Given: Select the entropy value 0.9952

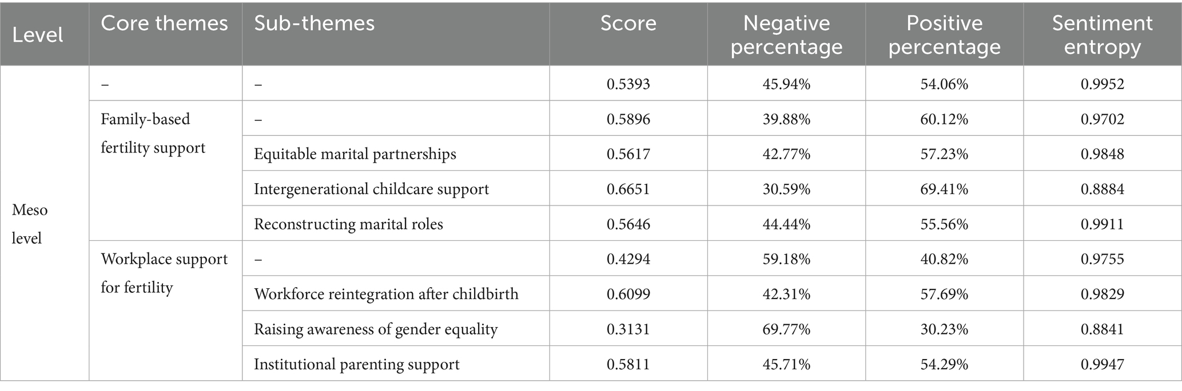Looking at the screenshot, I should [x=1102, y=84].
